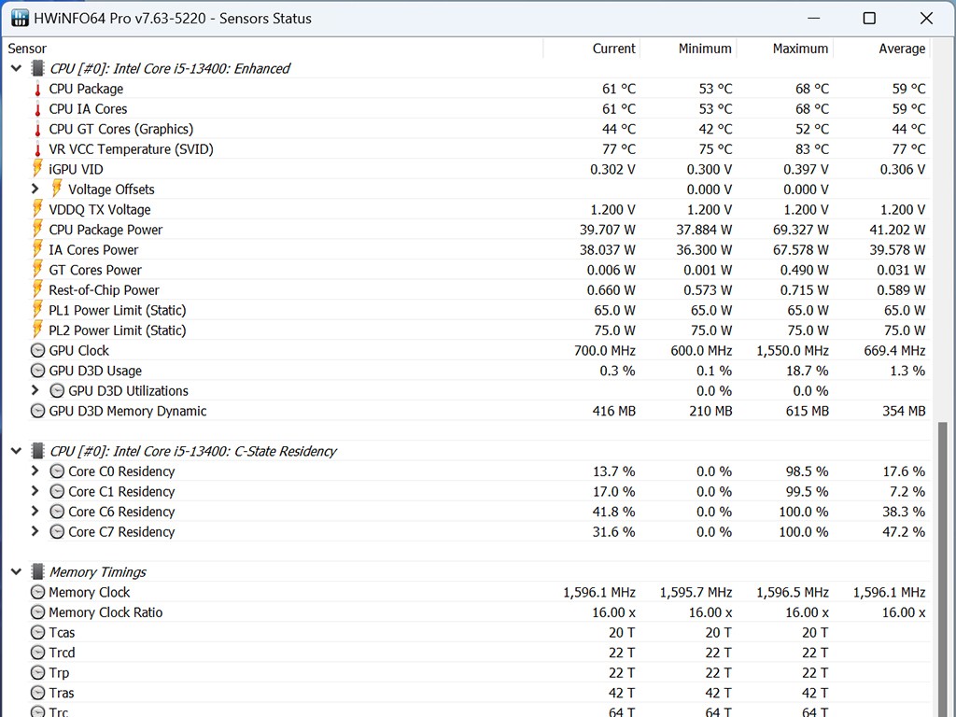The height and width of the screenshot is (717, 956).
Task: Click the vertical scrollbar thumb
Action: coord(944,560)
